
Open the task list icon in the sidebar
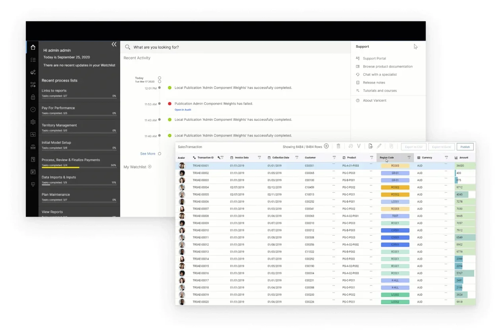pyautogui.click(x=33, y=60)
